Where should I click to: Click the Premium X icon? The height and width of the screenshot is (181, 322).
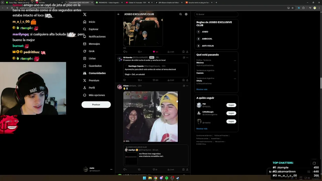tap(85, 80)
